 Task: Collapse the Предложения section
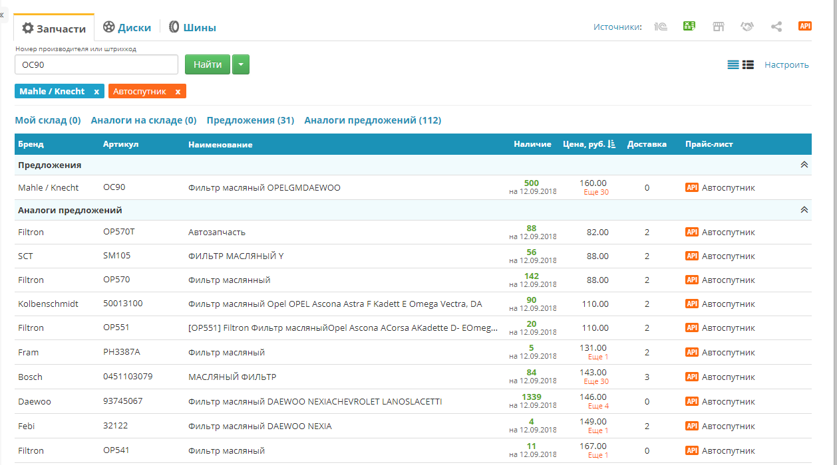(x=804, y=165)
